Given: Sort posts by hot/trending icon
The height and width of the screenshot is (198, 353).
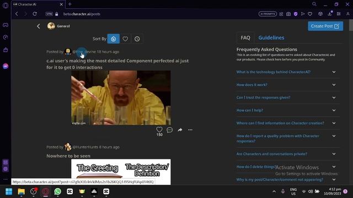Looking at the screenshot, I should [x=114, y=39].
